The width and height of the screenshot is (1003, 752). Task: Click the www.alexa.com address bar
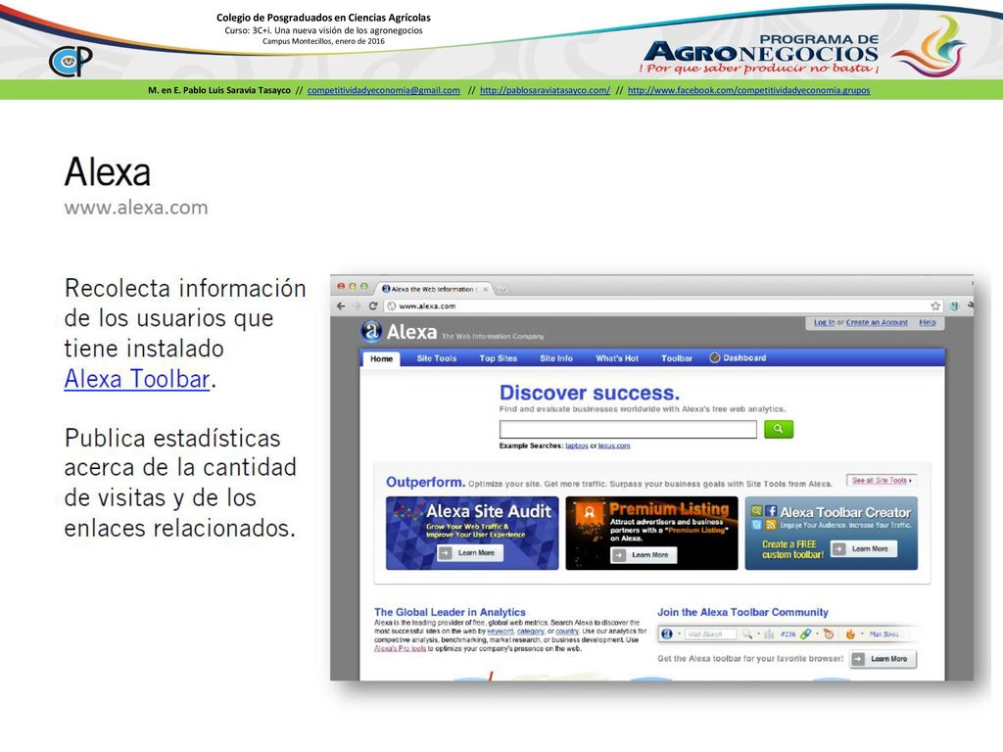point(664,306)
